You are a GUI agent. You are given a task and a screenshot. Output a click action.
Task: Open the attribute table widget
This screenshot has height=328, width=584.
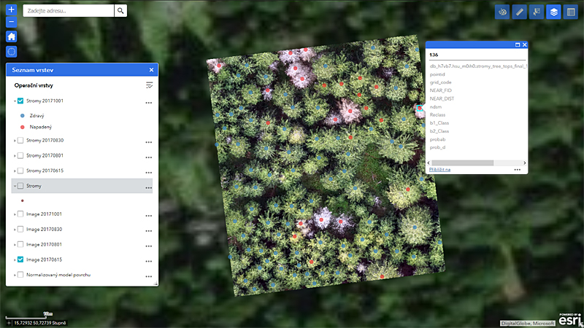(x=571, y=12)
